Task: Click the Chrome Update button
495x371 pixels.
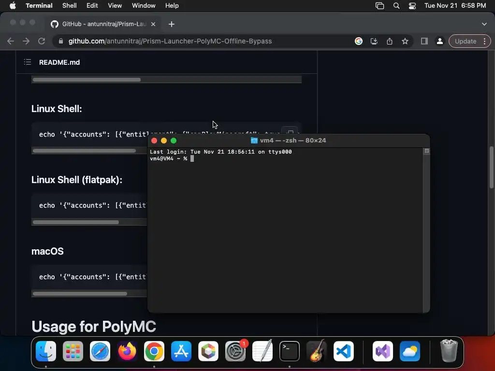Action: (x=466, y=41)
